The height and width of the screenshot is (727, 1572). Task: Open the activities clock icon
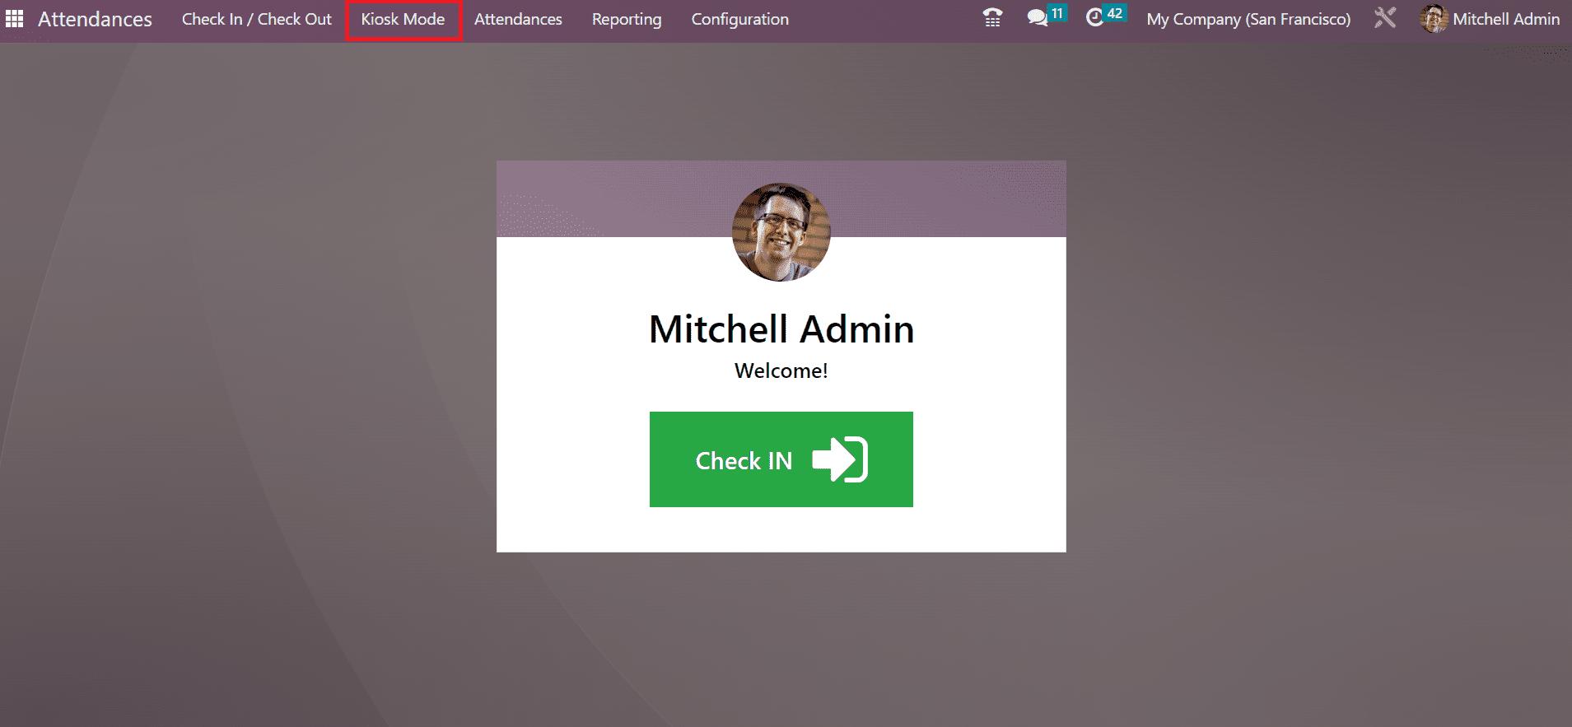tap(1094, 18)
